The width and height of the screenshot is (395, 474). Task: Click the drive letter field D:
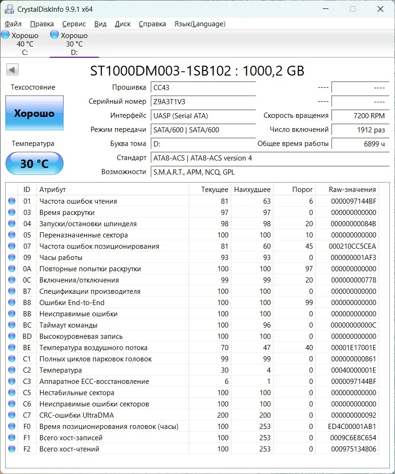pyautogui.click(x=203, y=144)
